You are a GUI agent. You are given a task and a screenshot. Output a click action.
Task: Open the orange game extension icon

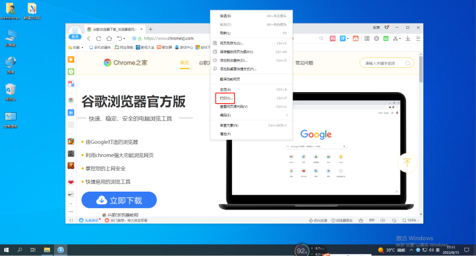point(355,39)
